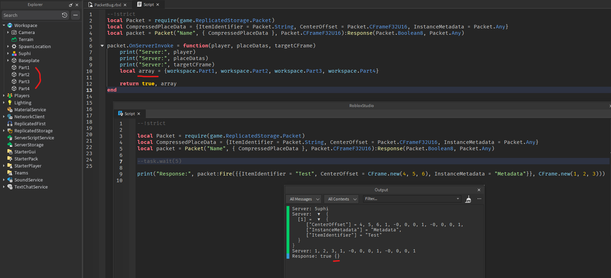This screenshot has width=611, height=278.
Task: Click the Workspace globe icon
Action: pyautogui.click(x=10, y=25)
